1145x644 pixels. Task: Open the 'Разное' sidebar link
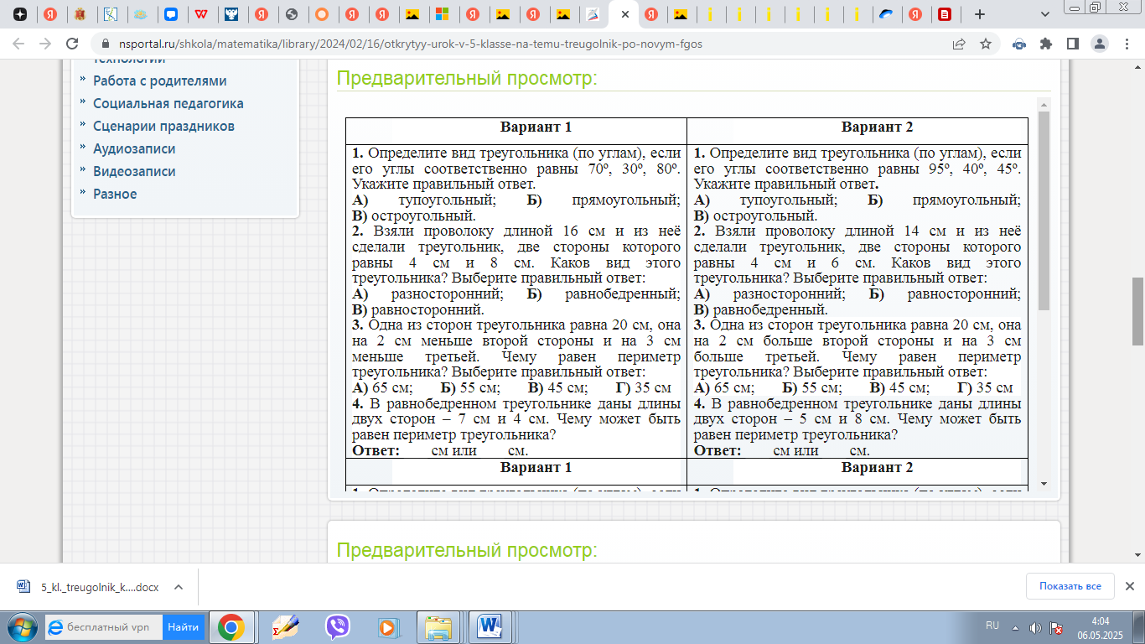tap(115, 195)
